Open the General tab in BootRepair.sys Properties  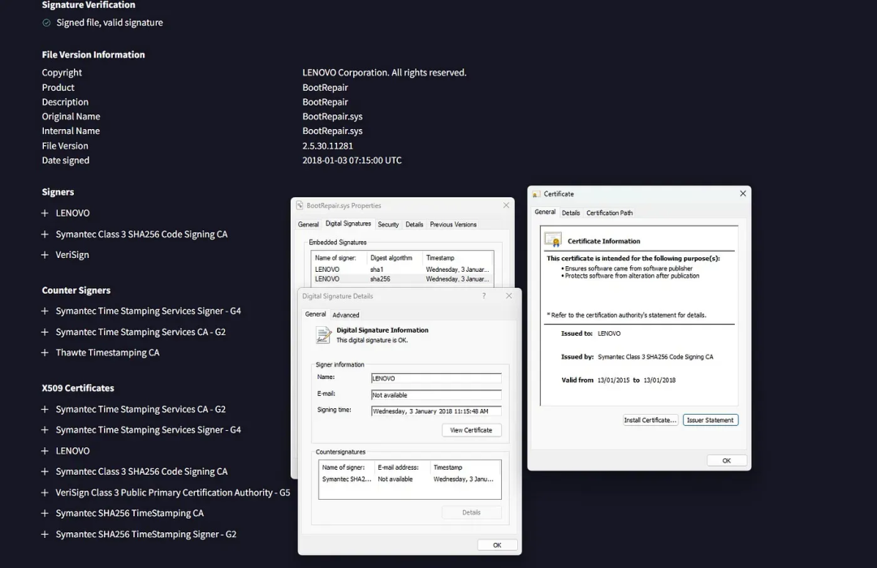pyautogui.click(x=309, y=224)
